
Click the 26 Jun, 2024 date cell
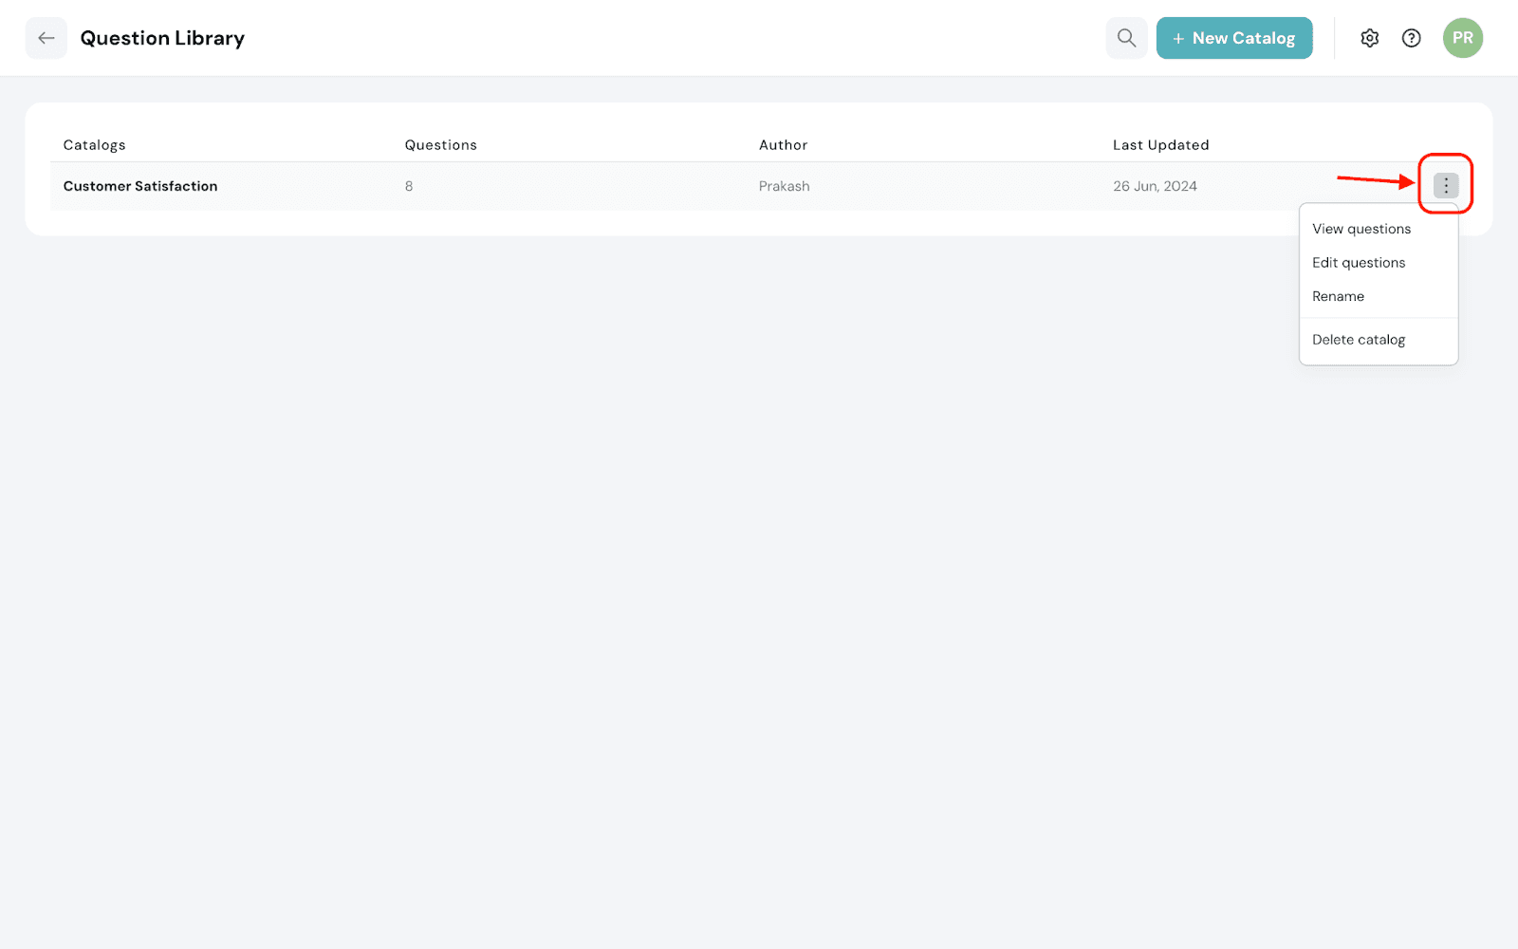tap(1155, 186)
